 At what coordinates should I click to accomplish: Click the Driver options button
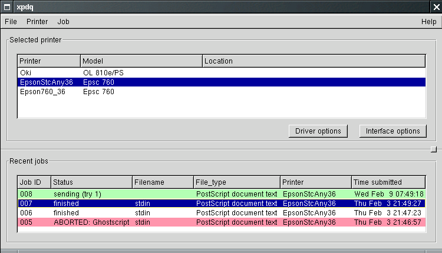(318, 131)
